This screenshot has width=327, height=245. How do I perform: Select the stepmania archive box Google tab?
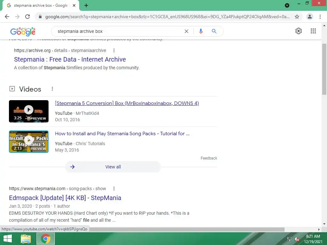pyautogui.click(x=41, y=6)
